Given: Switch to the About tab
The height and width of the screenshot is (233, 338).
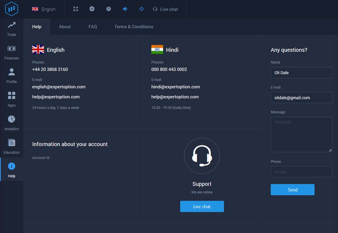Looking at the screenshot, I should tap(65, 27).
